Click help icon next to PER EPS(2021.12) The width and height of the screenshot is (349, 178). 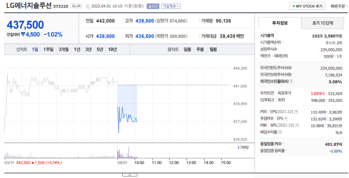296,112
